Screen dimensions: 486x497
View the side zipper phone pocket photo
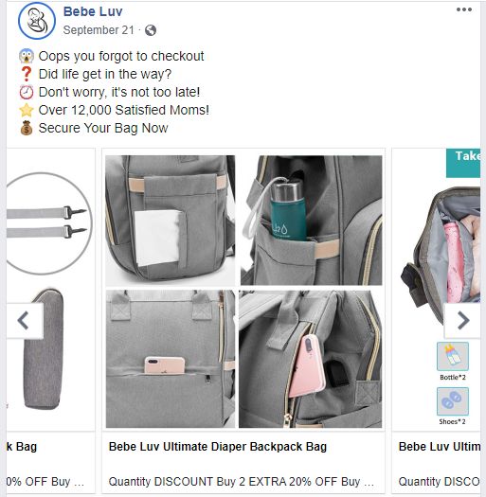(x=310, y=359)
